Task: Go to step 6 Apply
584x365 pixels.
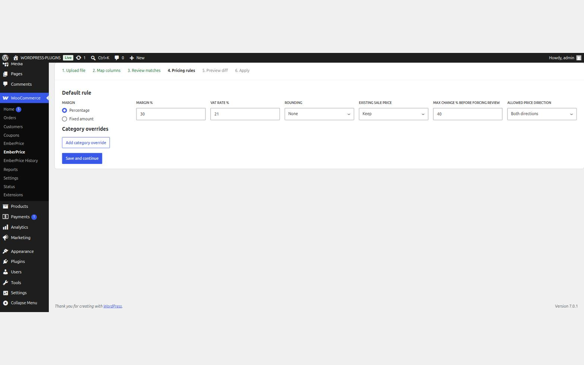Action: pos(242,71)
